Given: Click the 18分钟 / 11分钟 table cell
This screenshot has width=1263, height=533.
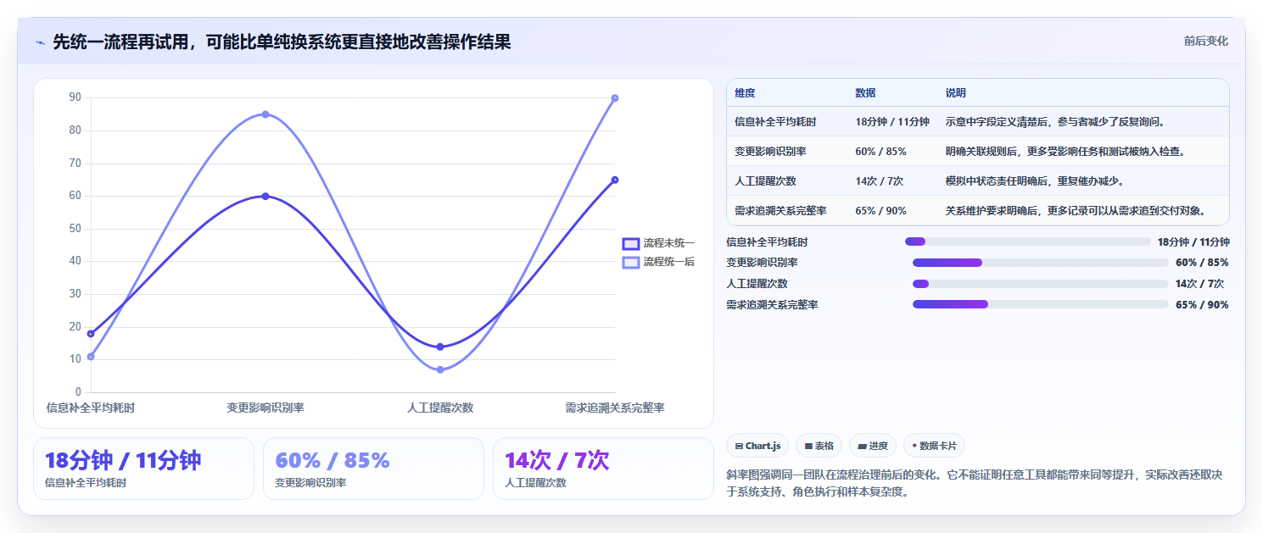Looking at the screenshot, I should [892, 122].
